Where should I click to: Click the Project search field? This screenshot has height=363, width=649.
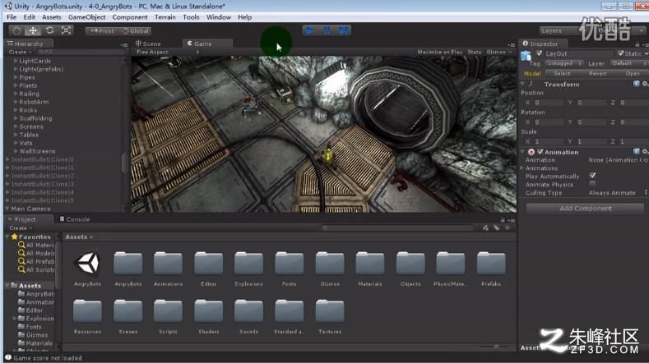(x=397, y=227)
